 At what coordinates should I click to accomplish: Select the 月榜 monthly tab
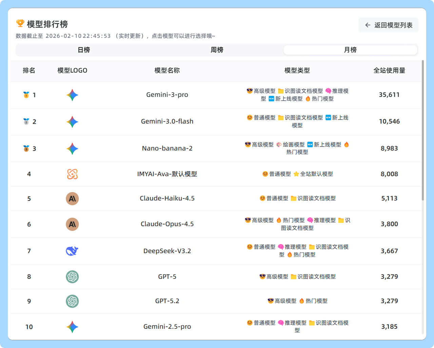pos(350,50)
